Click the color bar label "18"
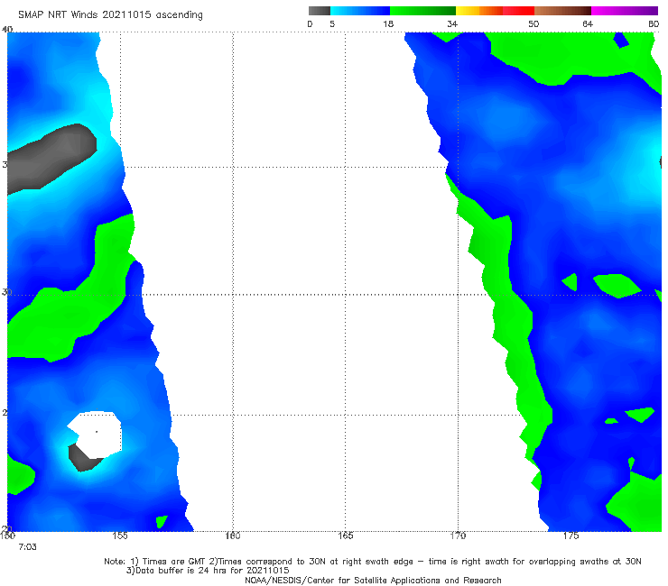This screenshot has height=586, width=668. [388, 23]
